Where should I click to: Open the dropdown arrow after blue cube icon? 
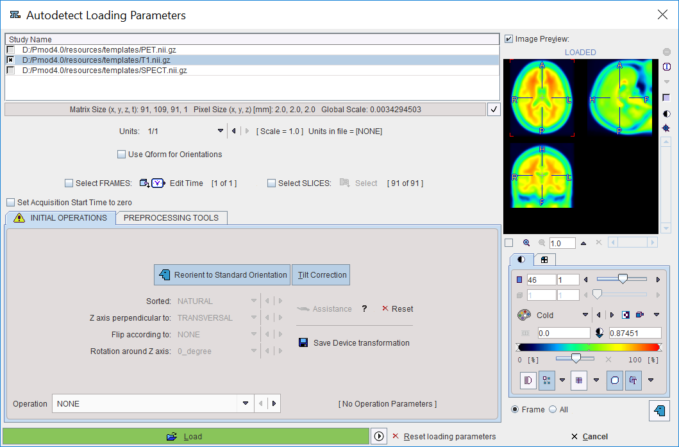pyautogui.click(x=657, y=315)
